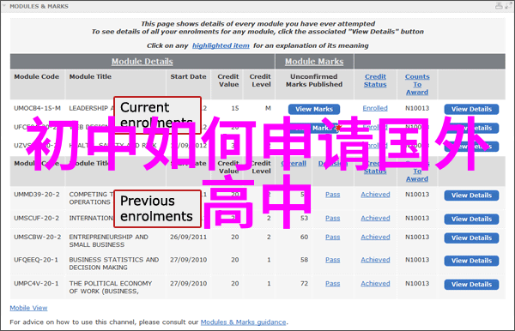Click the print icon in Modules & Marks header
Image resolution: width=515 pixels, height=331 pixels.
[499, 6]
